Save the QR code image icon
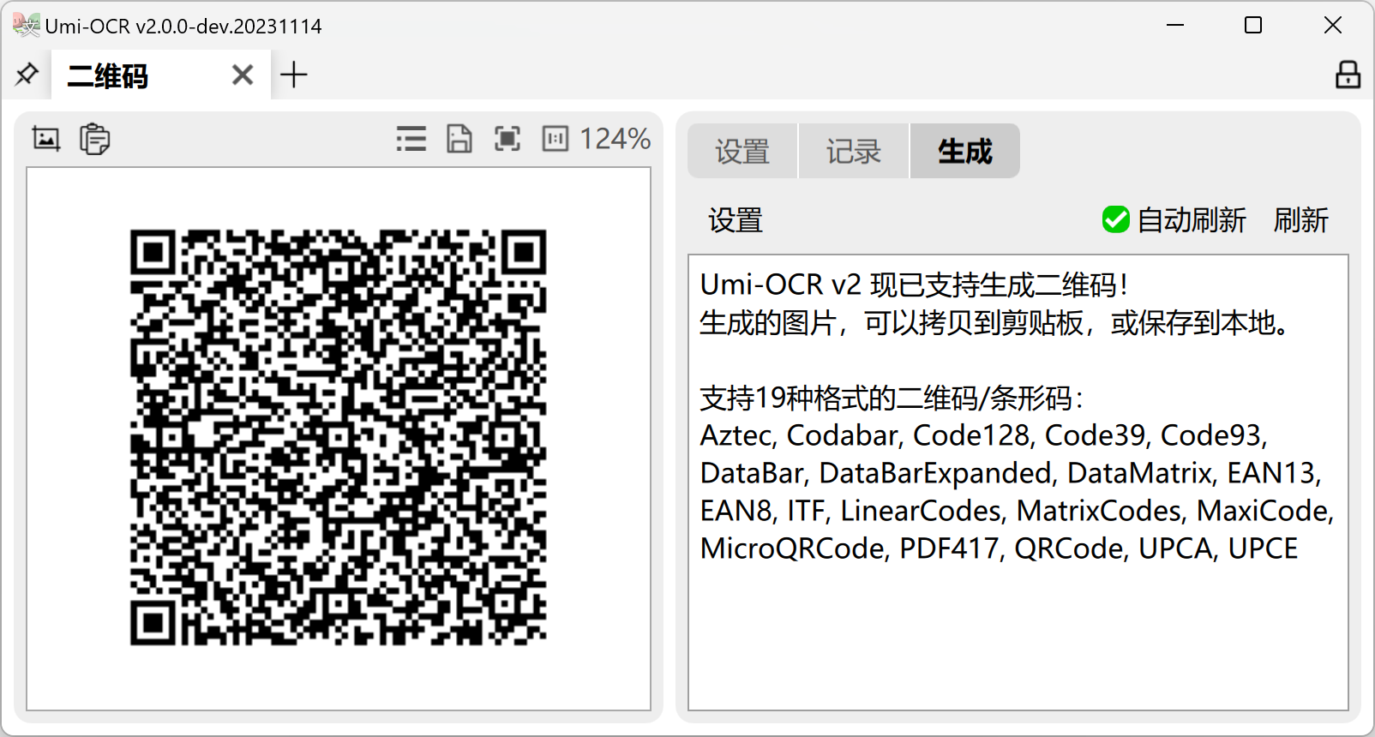1375x737 pixels. 459,139
